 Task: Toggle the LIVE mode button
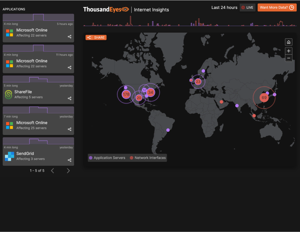coord(247,7)
